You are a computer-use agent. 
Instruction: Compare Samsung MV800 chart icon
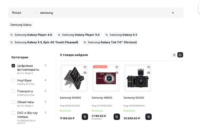(85, 73)
